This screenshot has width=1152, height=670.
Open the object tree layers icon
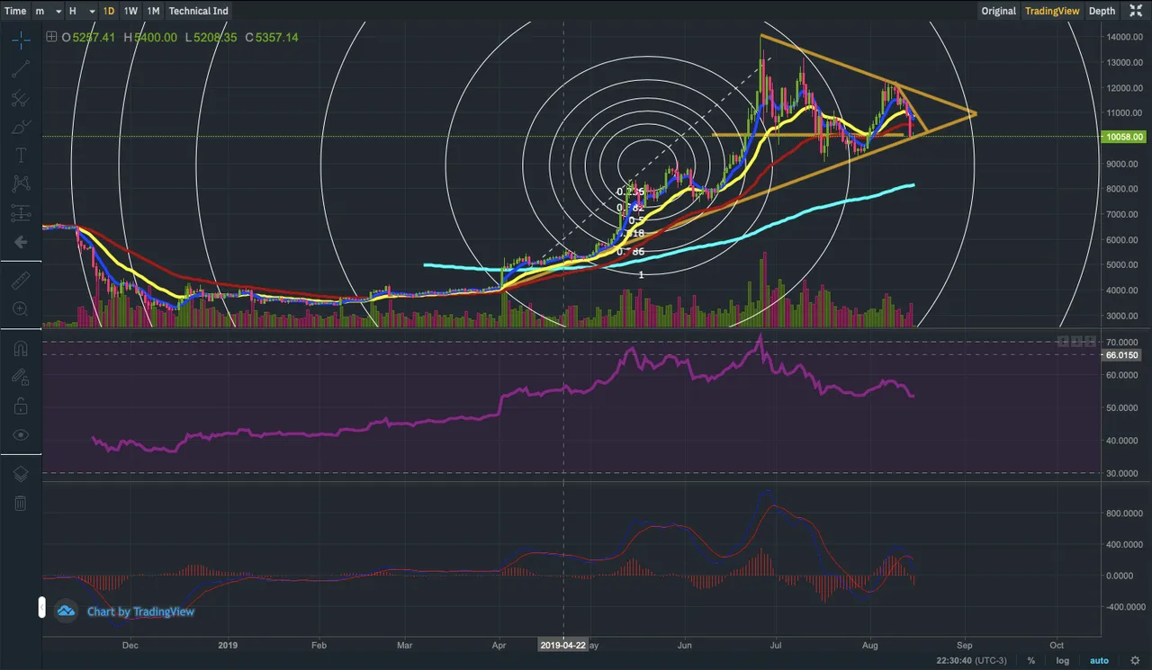click(21, 474)
